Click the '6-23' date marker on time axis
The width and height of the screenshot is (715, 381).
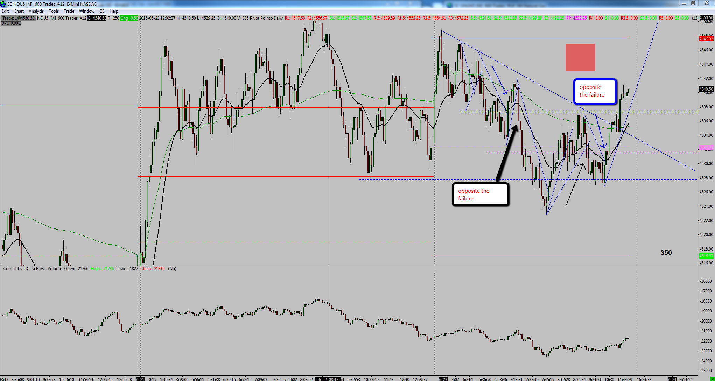click(443, 379)
